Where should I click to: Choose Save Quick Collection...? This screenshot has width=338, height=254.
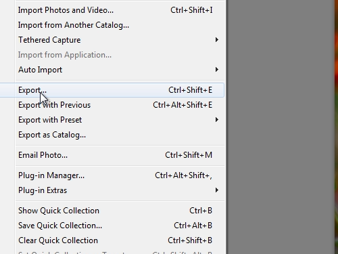coord(120,226)
